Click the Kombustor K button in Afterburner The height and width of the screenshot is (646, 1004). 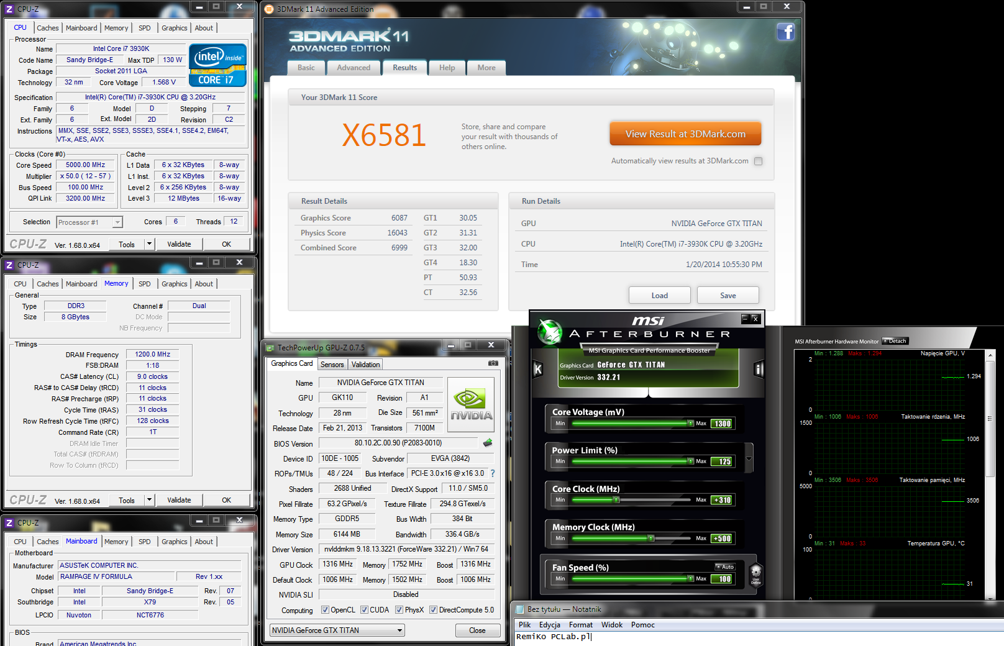pos(538,369)
